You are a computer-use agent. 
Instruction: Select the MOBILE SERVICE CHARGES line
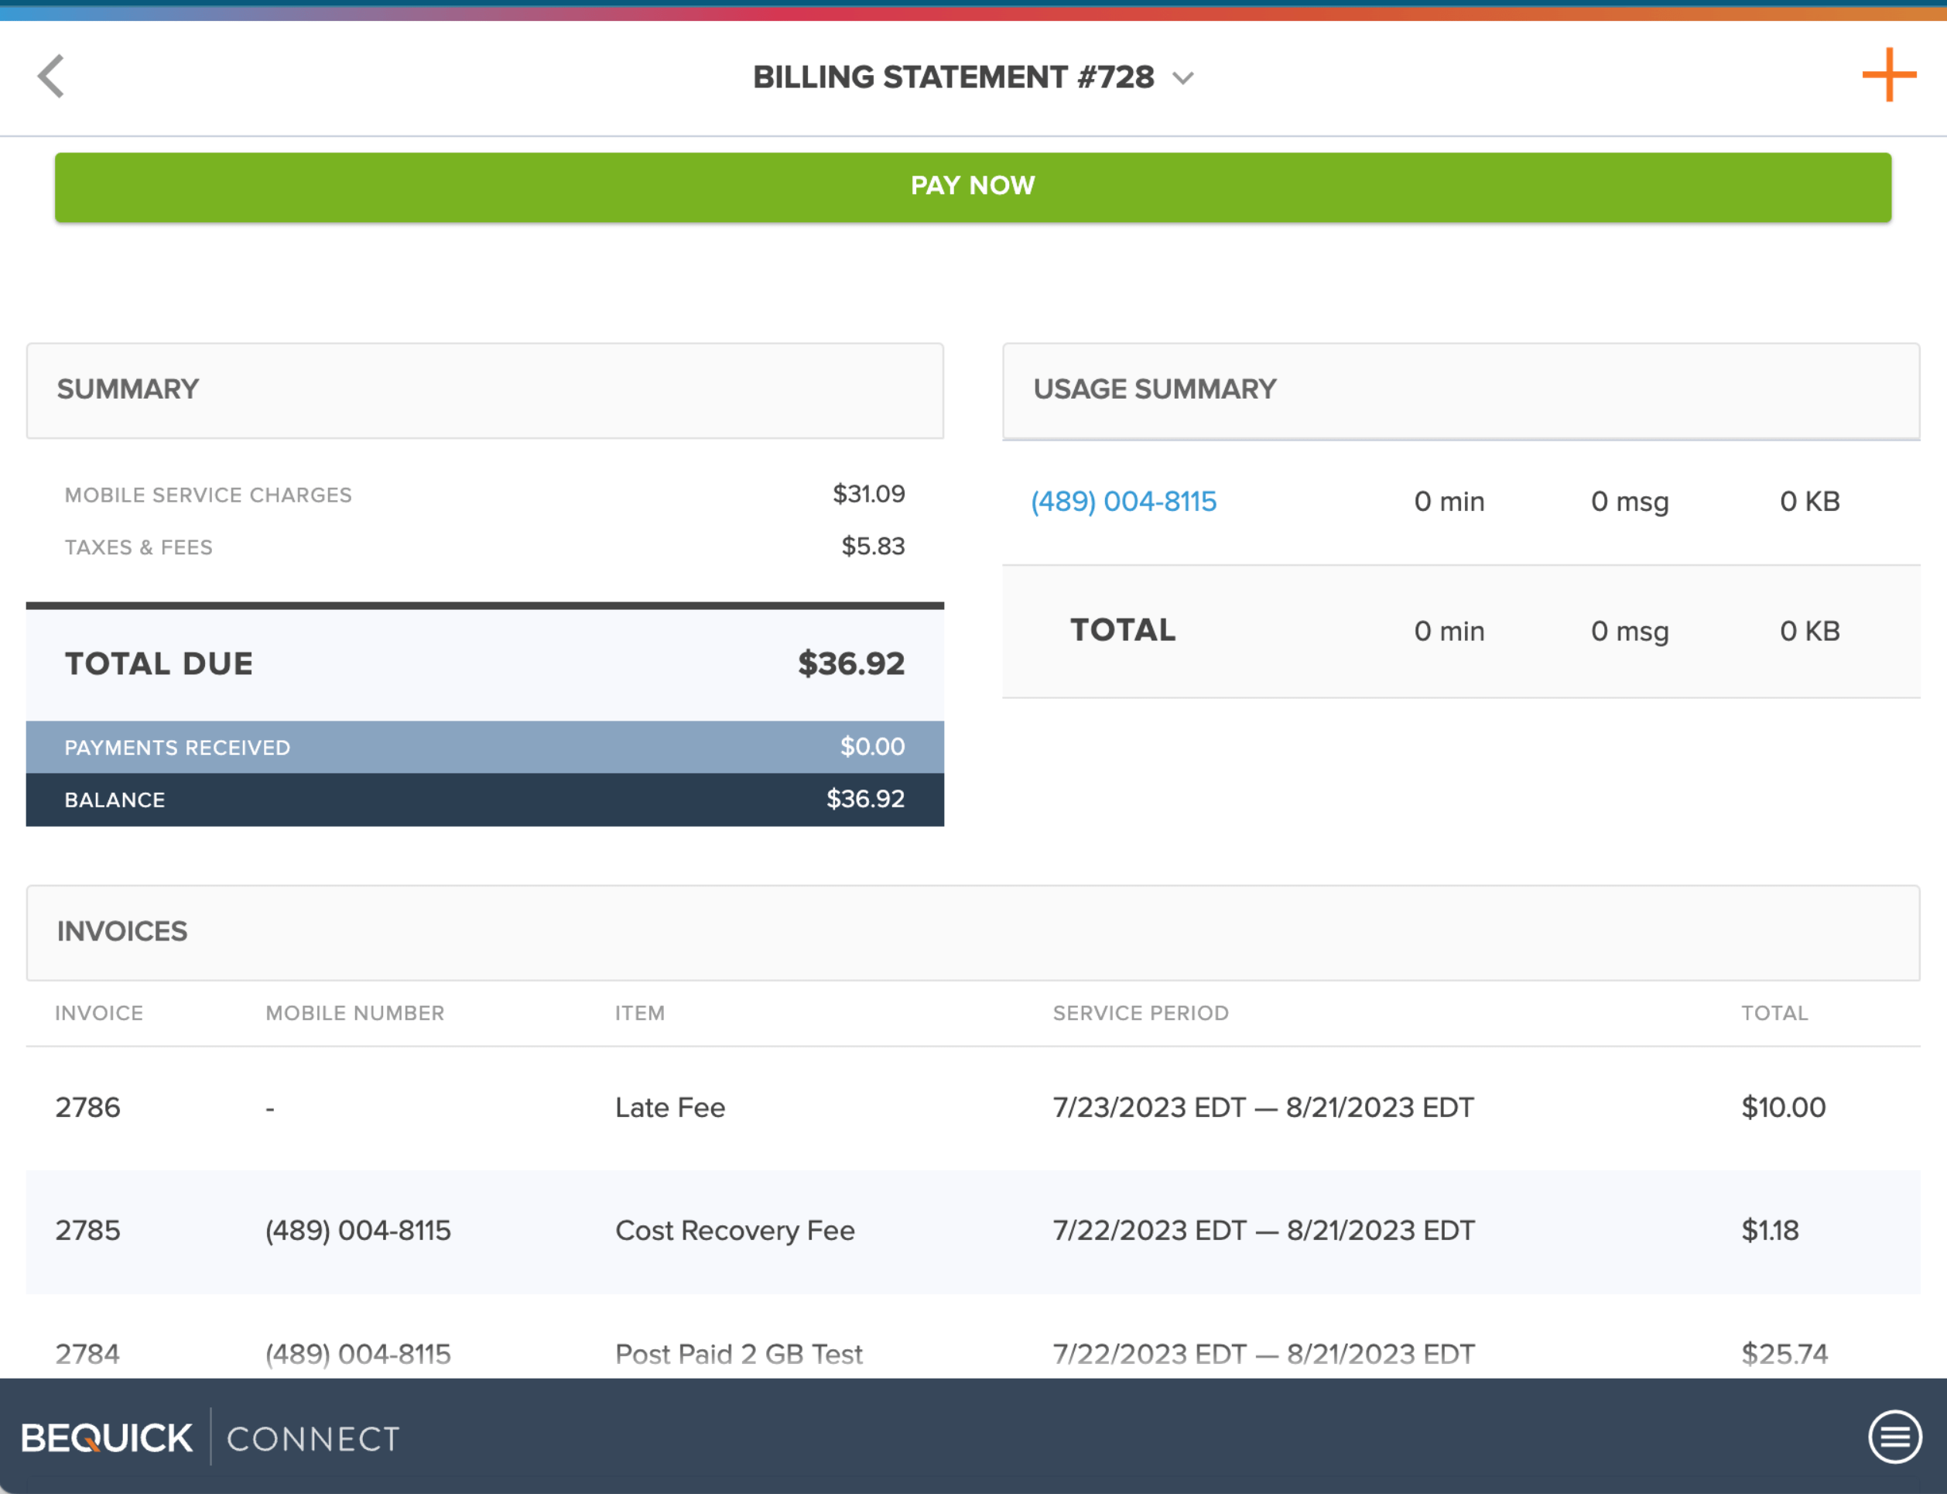[x=207, y=495]
